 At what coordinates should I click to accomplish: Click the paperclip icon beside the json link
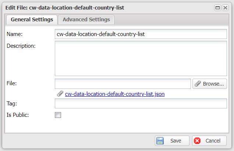tap(60, 94)
